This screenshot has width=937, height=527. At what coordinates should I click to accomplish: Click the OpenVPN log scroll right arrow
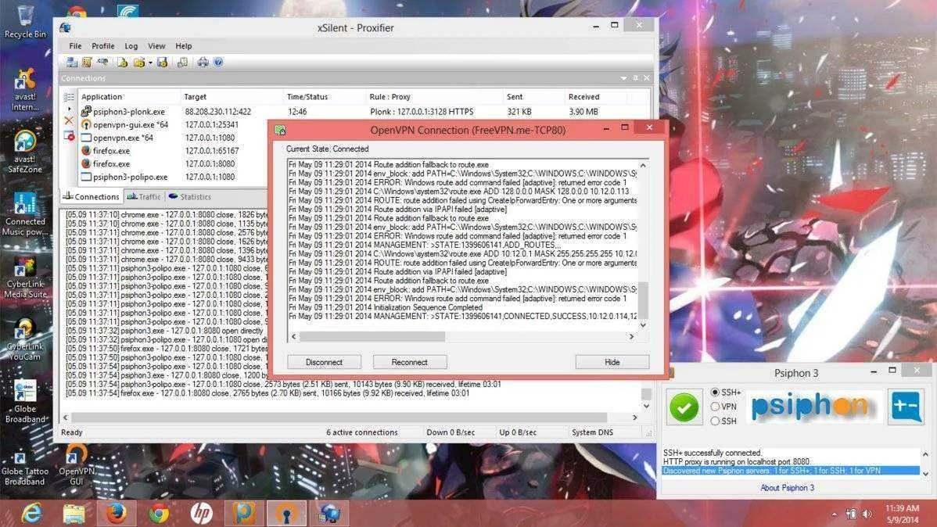(x=632, y=336)
